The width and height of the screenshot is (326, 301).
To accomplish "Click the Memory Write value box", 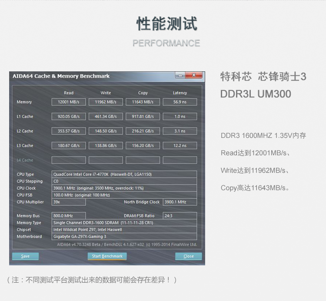I will click(x=106, y=102).
